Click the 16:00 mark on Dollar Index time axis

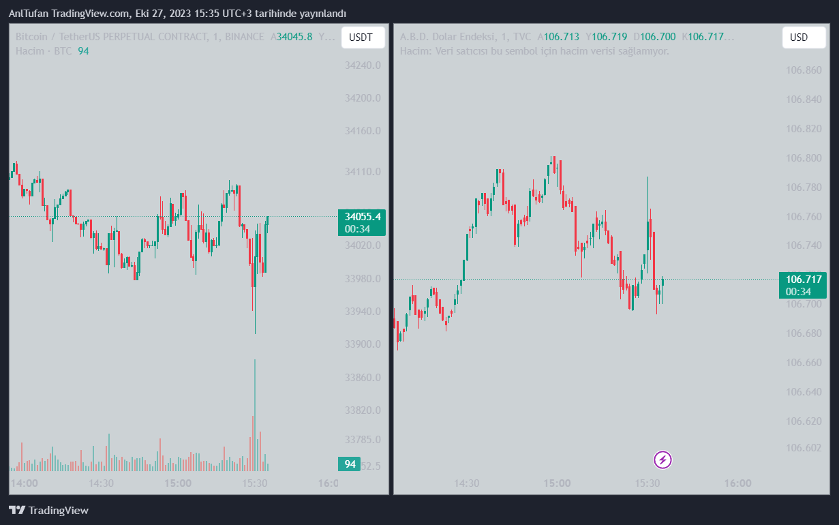point(737,483)
